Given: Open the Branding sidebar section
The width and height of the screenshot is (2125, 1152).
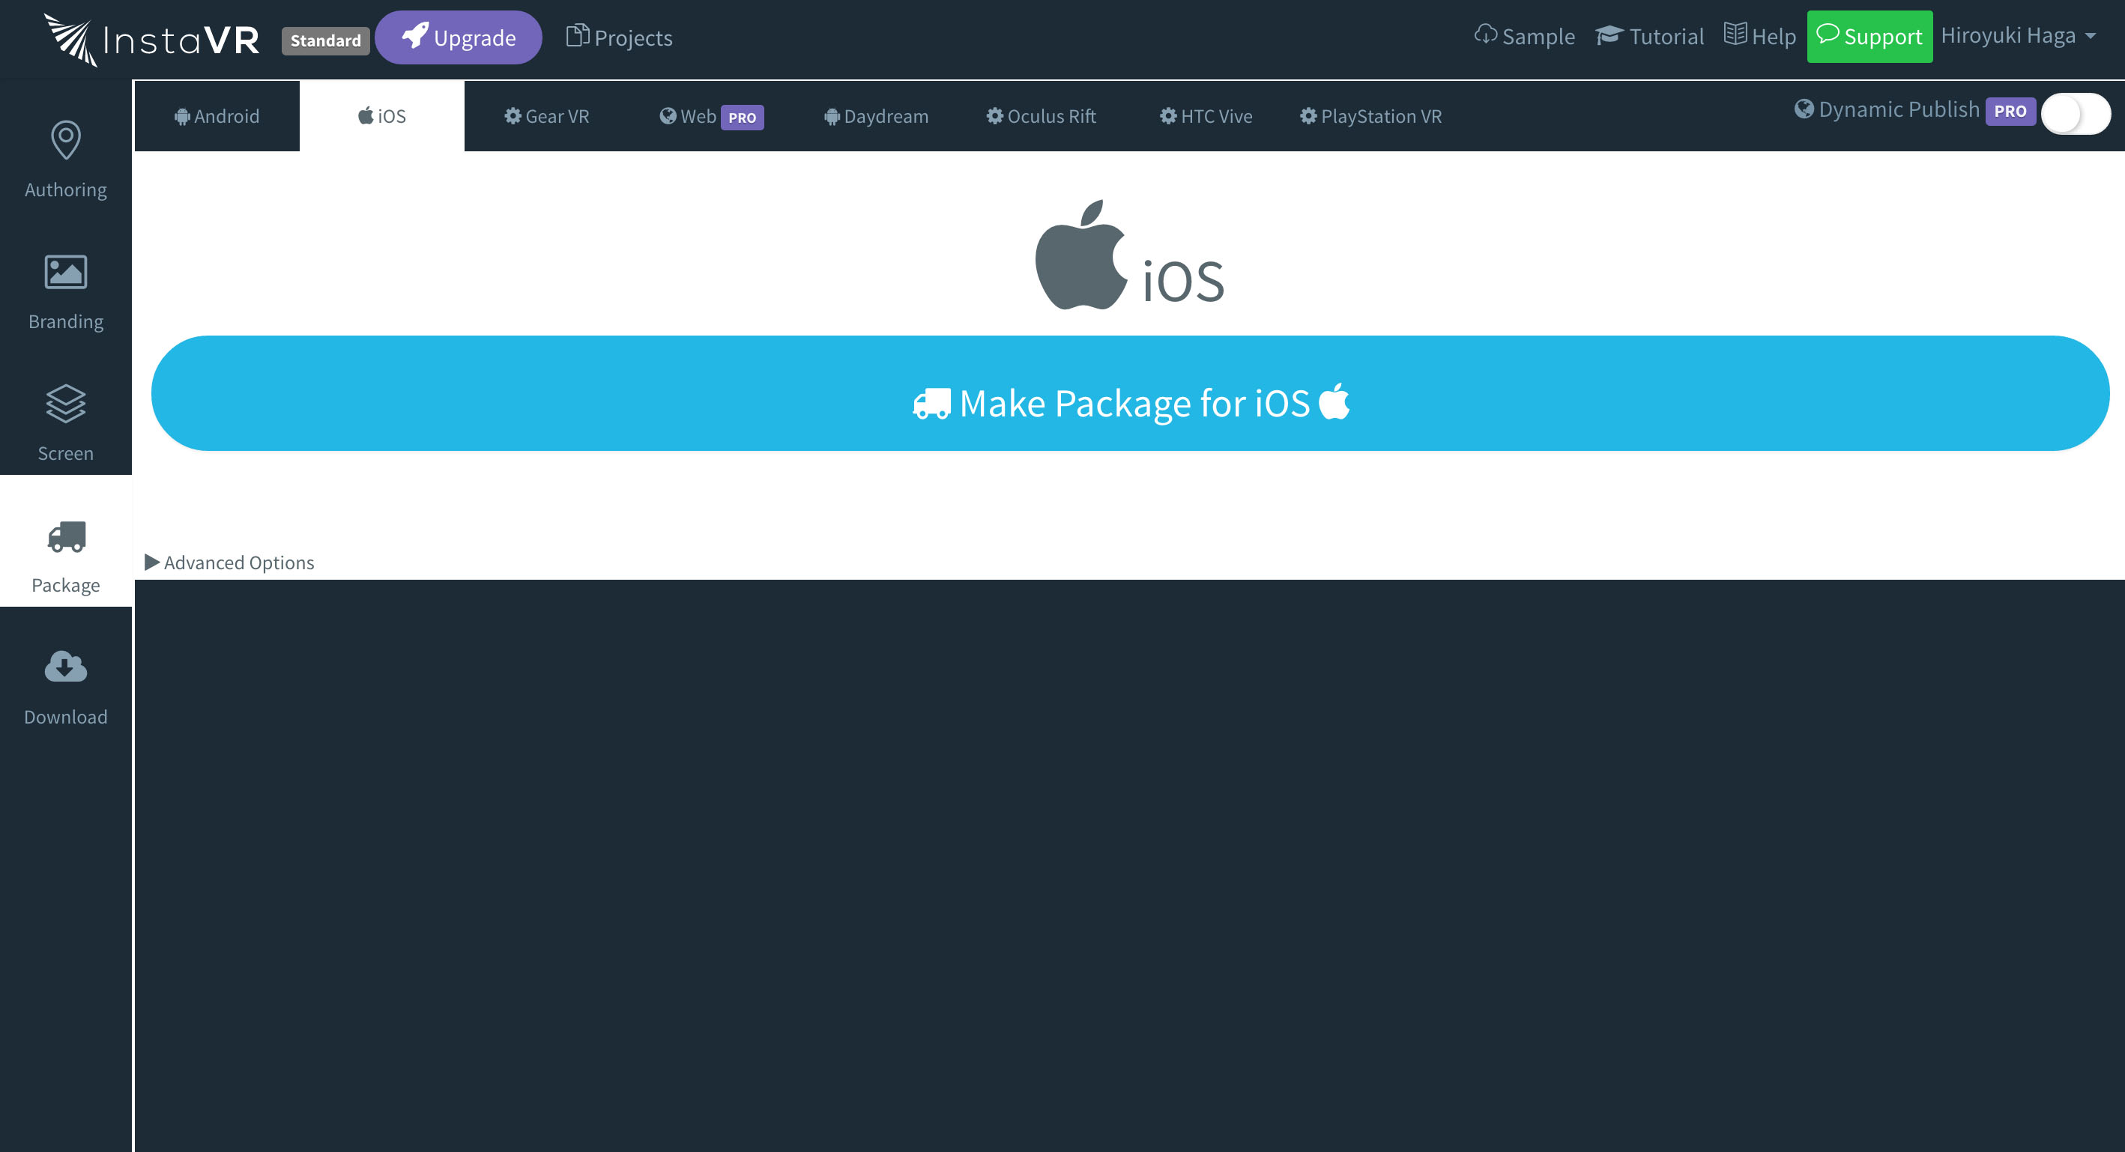Looking at the screenshot, I should (x=66, y=293).
